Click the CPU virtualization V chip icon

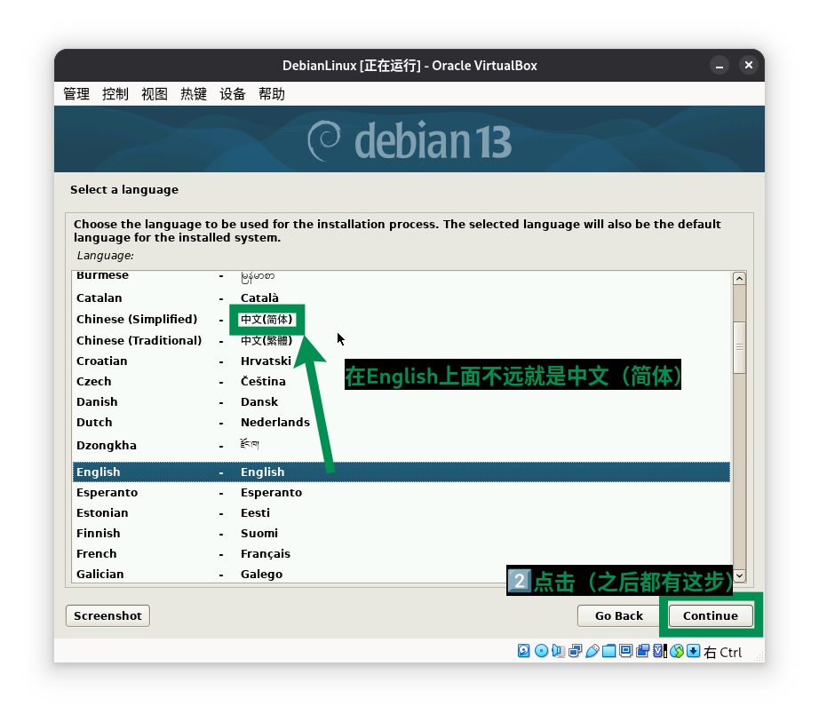660,650
